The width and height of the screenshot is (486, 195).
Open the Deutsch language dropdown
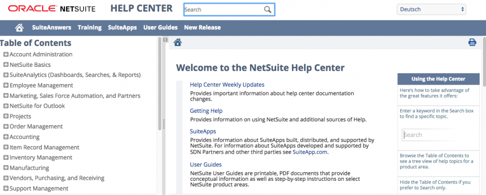[x=431, y=9]
